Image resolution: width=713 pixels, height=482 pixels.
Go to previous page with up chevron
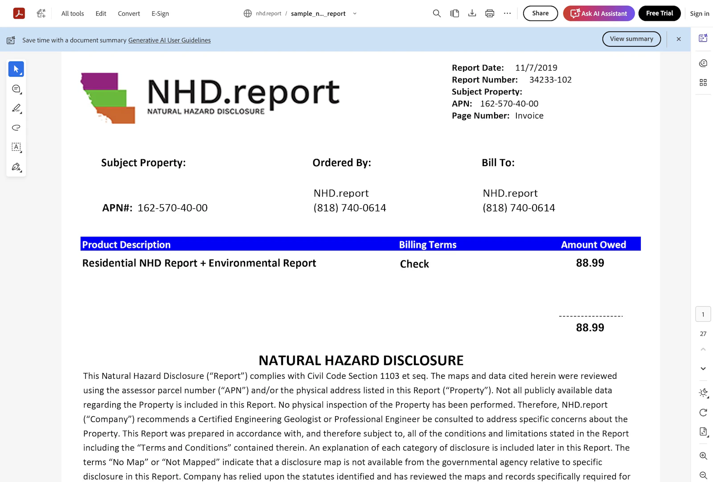(703, 349)
